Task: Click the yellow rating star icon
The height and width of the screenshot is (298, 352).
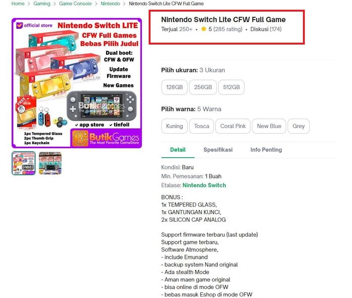Action: coord(204,29)
